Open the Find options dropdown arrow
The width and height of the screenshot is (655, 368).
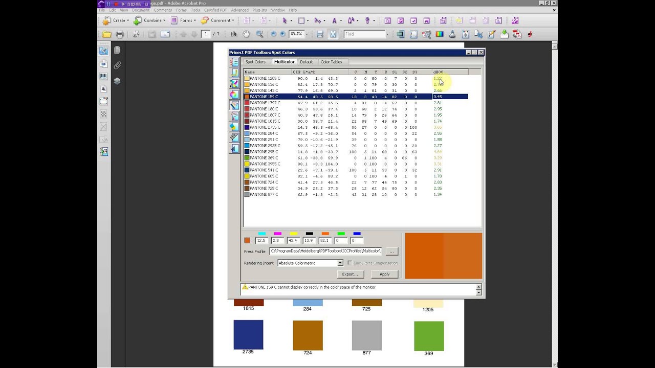387,34
